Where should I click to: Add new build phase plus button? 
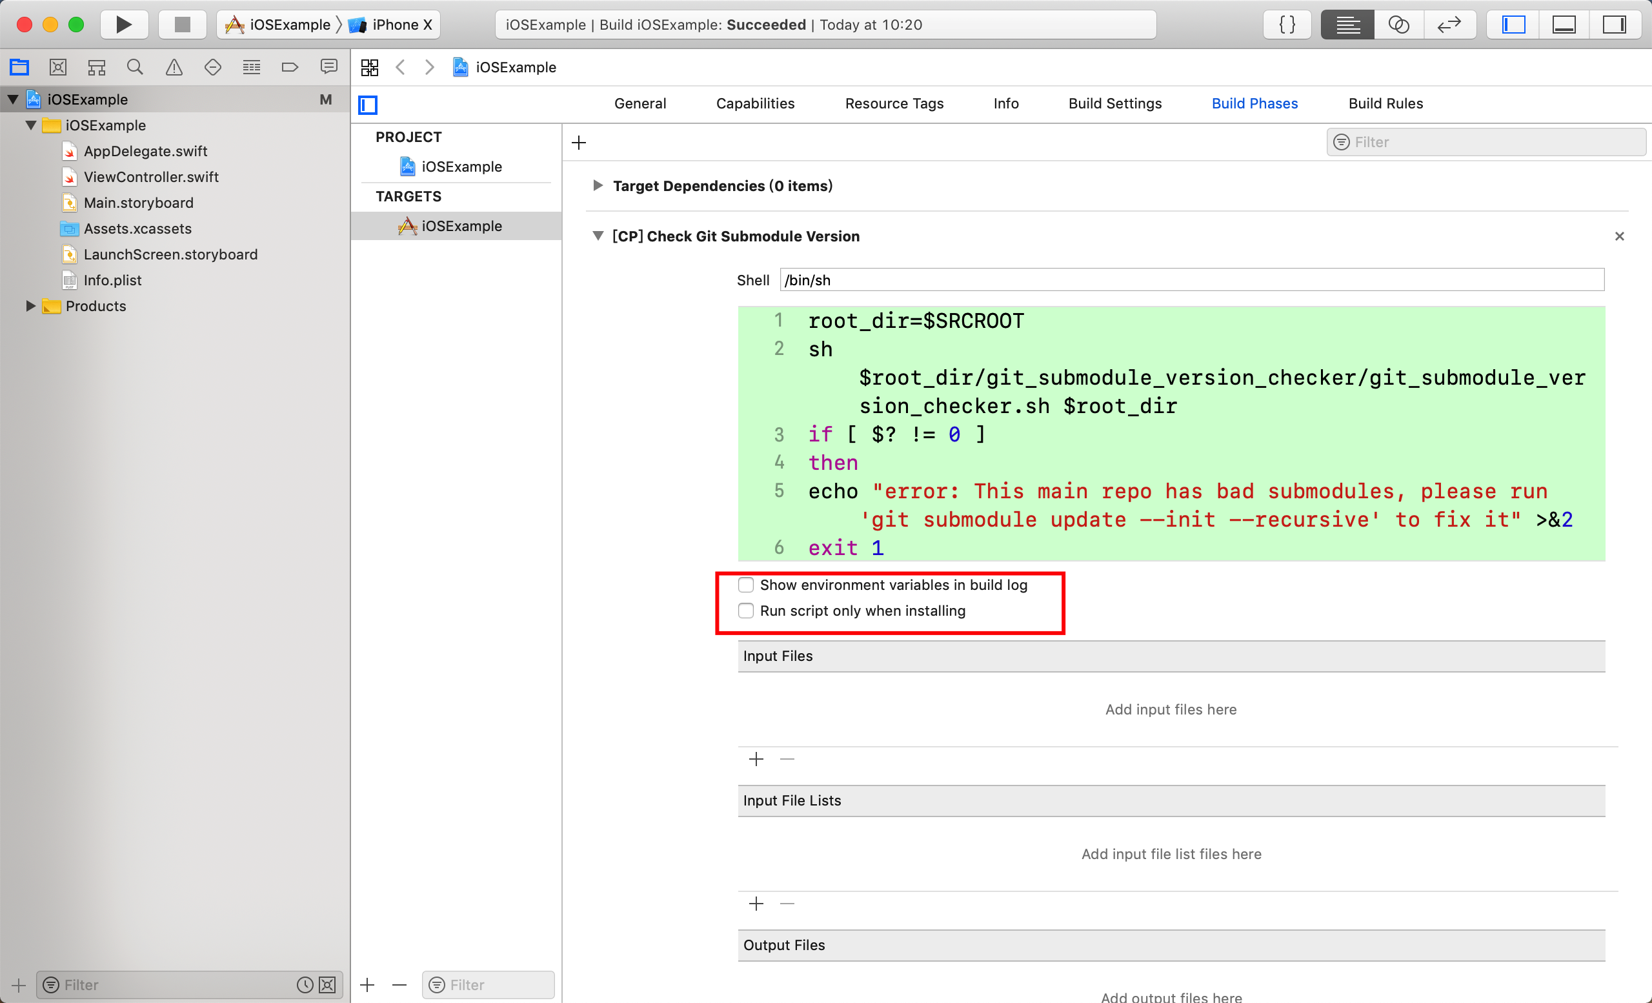tap(579, 143)
